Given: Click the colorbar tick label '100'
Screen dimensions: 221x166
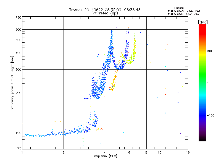Looking at the screenshot, I should [209, 51].
